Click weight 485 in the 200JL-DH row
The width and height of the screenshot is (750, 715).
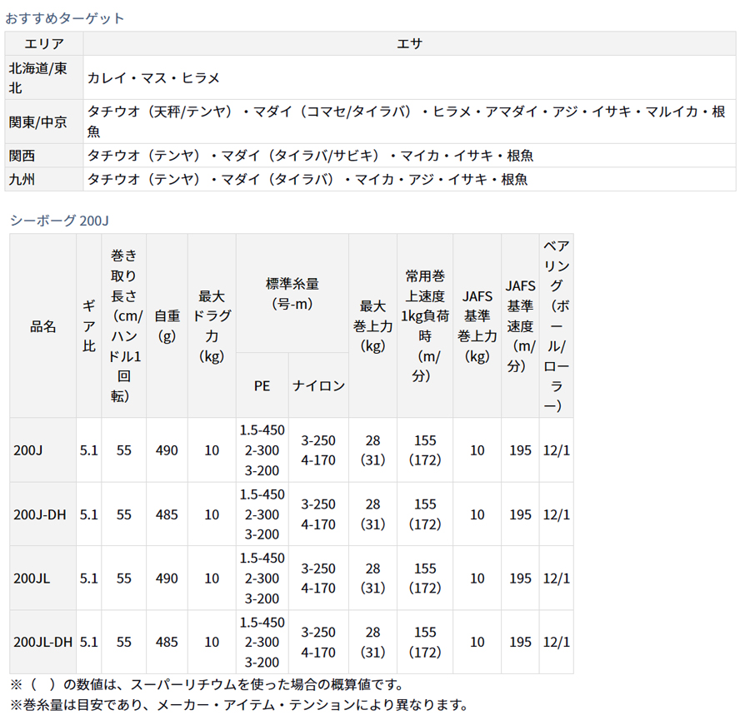point(167,642)
